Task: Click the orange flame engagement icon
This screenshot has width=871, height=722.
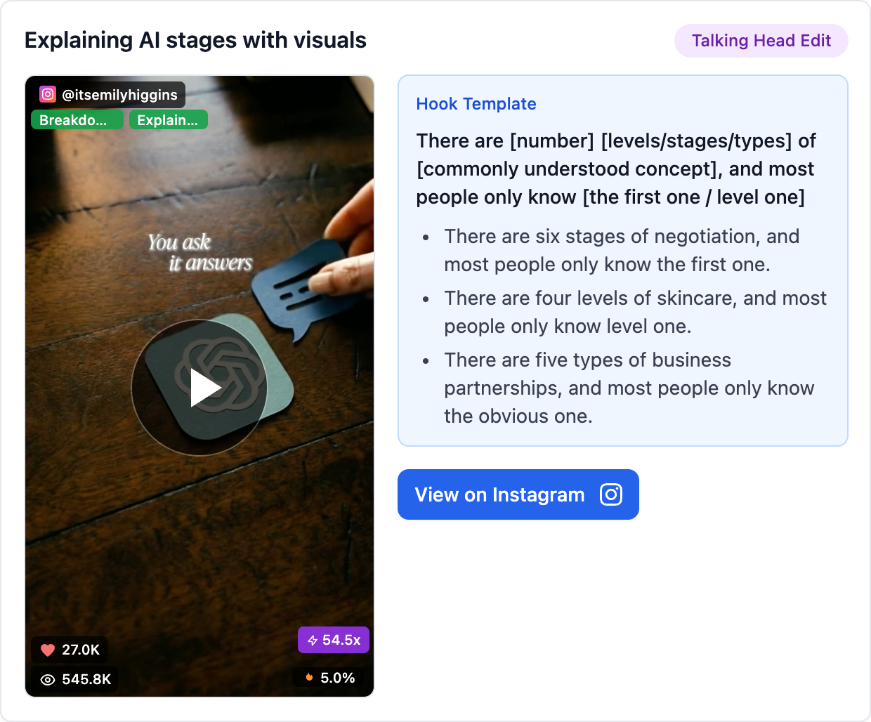Action: coord(309,678)
